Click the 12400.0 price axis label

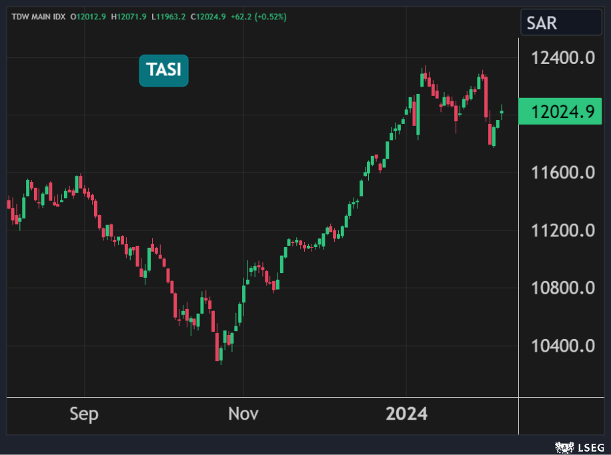pos(563,58)
